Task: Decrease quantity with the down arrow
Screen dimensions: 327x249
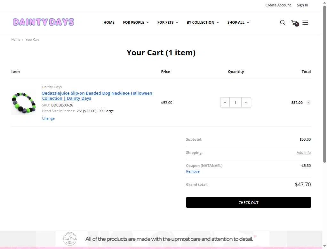Action: [x=225, y=103]
